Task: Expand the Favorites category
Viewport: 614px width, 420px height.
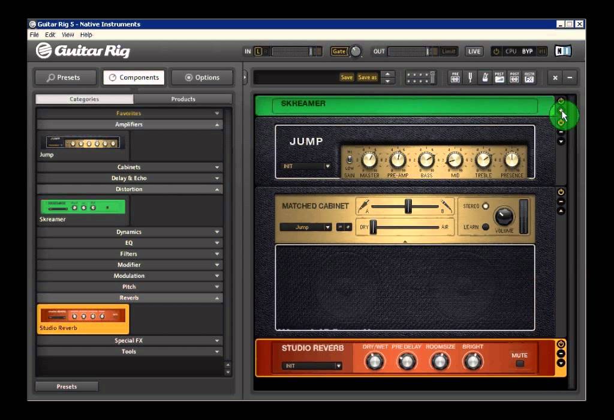Action: click(130, 113)
